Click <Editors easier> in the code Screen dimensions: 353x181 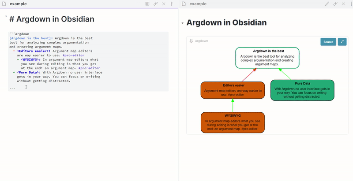(34, 51)
